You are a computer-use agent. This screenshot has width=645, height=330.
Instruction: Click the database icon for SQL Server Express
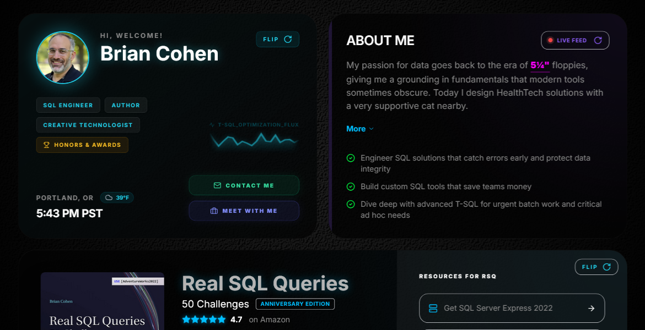tap(433, 308)
